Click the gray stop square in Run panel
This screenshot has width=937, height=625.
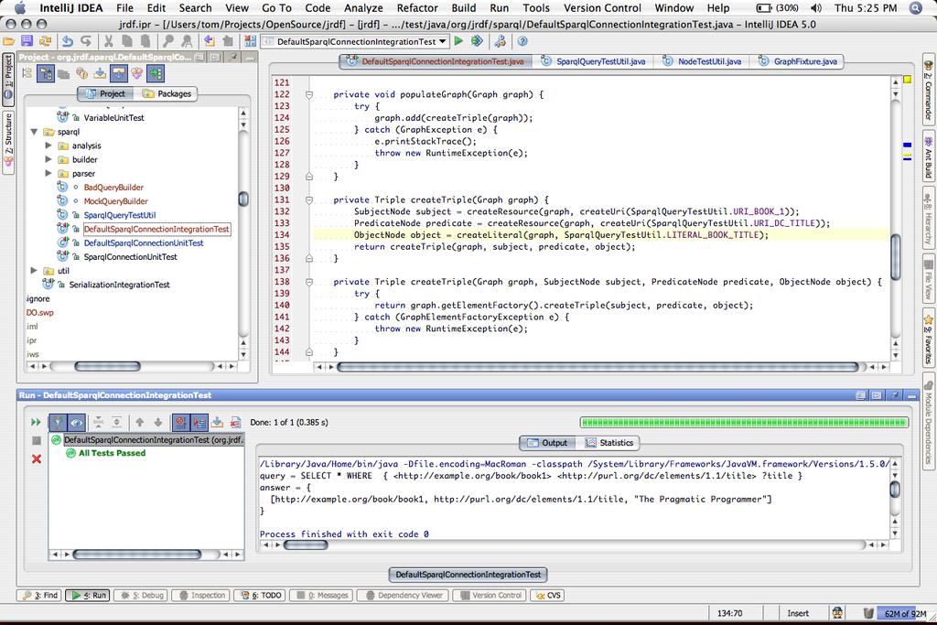point(37,440)
